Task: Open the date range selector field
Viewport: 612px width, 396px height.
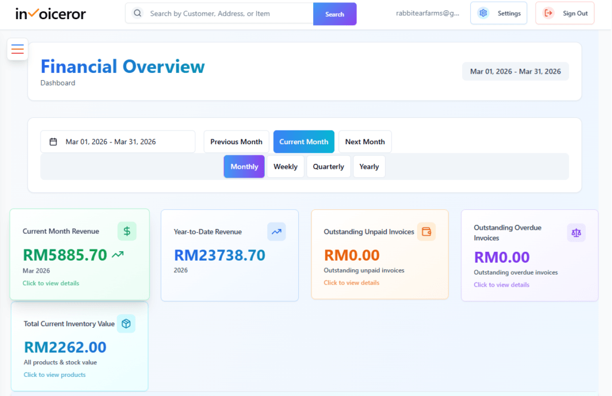Action: 117,141
